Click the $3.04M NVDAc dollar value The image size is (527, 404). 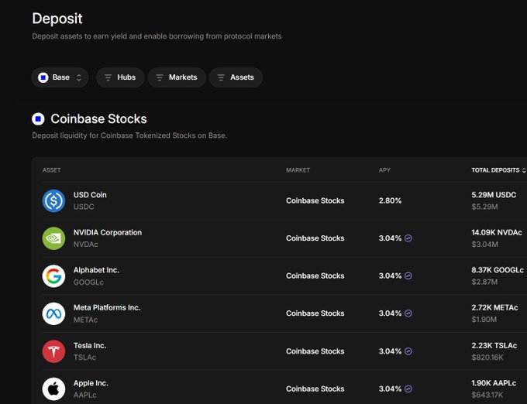pyautogui.click(x=484, y=245)
